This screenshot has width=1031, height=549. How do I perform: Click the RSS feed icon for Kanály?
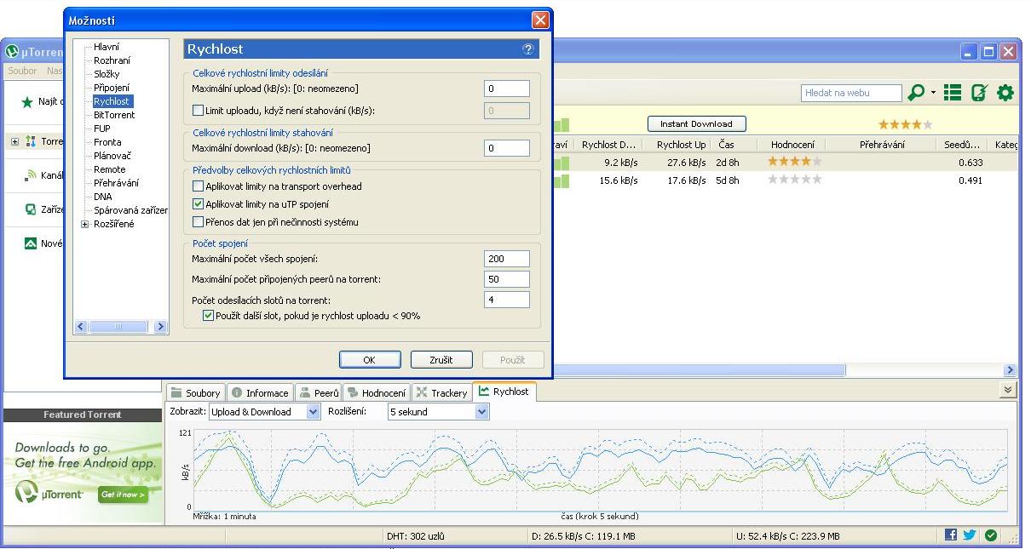31,175
